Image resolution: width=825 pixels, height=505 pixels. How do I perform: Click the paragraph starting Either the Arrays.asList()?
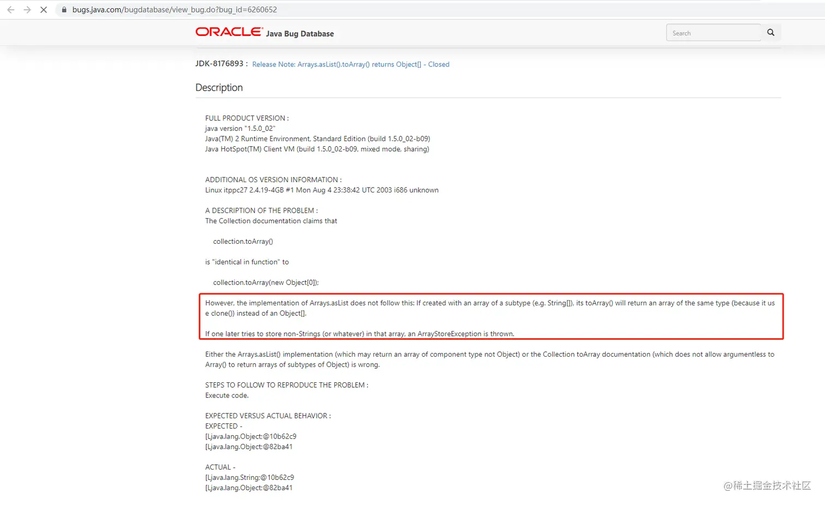[490, 359]
